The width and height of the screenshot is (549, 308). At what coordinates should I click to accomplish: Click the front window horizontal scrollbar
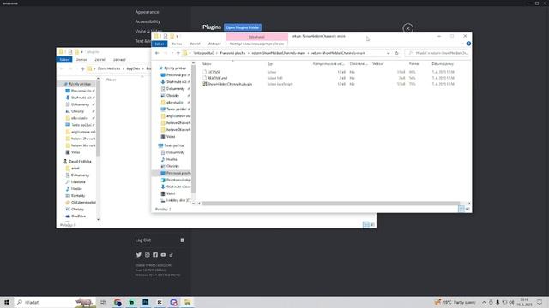(330, 204)
